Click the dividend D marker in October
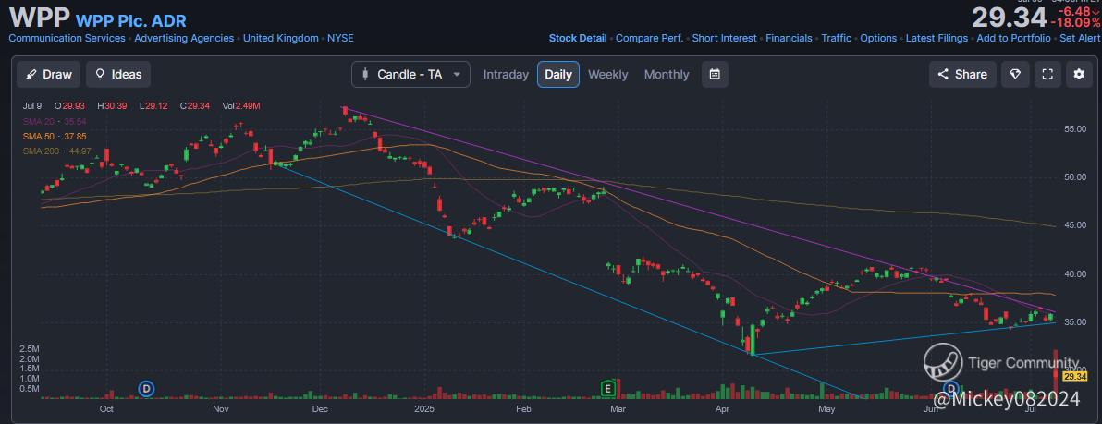1102x424 pixels. tap(146, 388)
